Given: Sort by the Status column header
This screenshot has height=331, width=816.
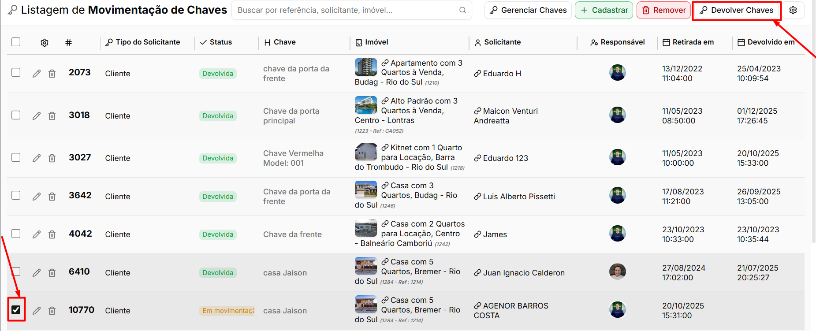Looking at the screenshot, I should (x=216, y=42).
